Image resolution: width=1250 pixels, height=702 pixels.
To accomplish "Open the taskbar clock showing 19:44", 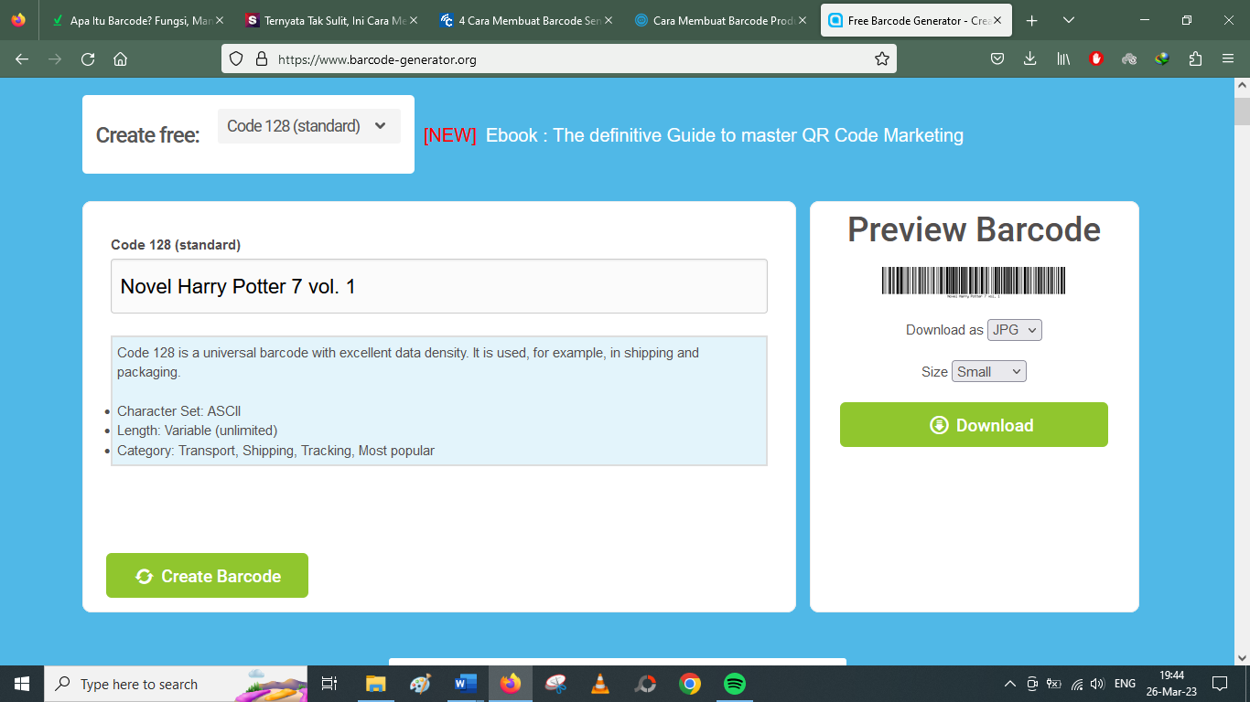I will pyautogui.click(x=1171, y=684).
